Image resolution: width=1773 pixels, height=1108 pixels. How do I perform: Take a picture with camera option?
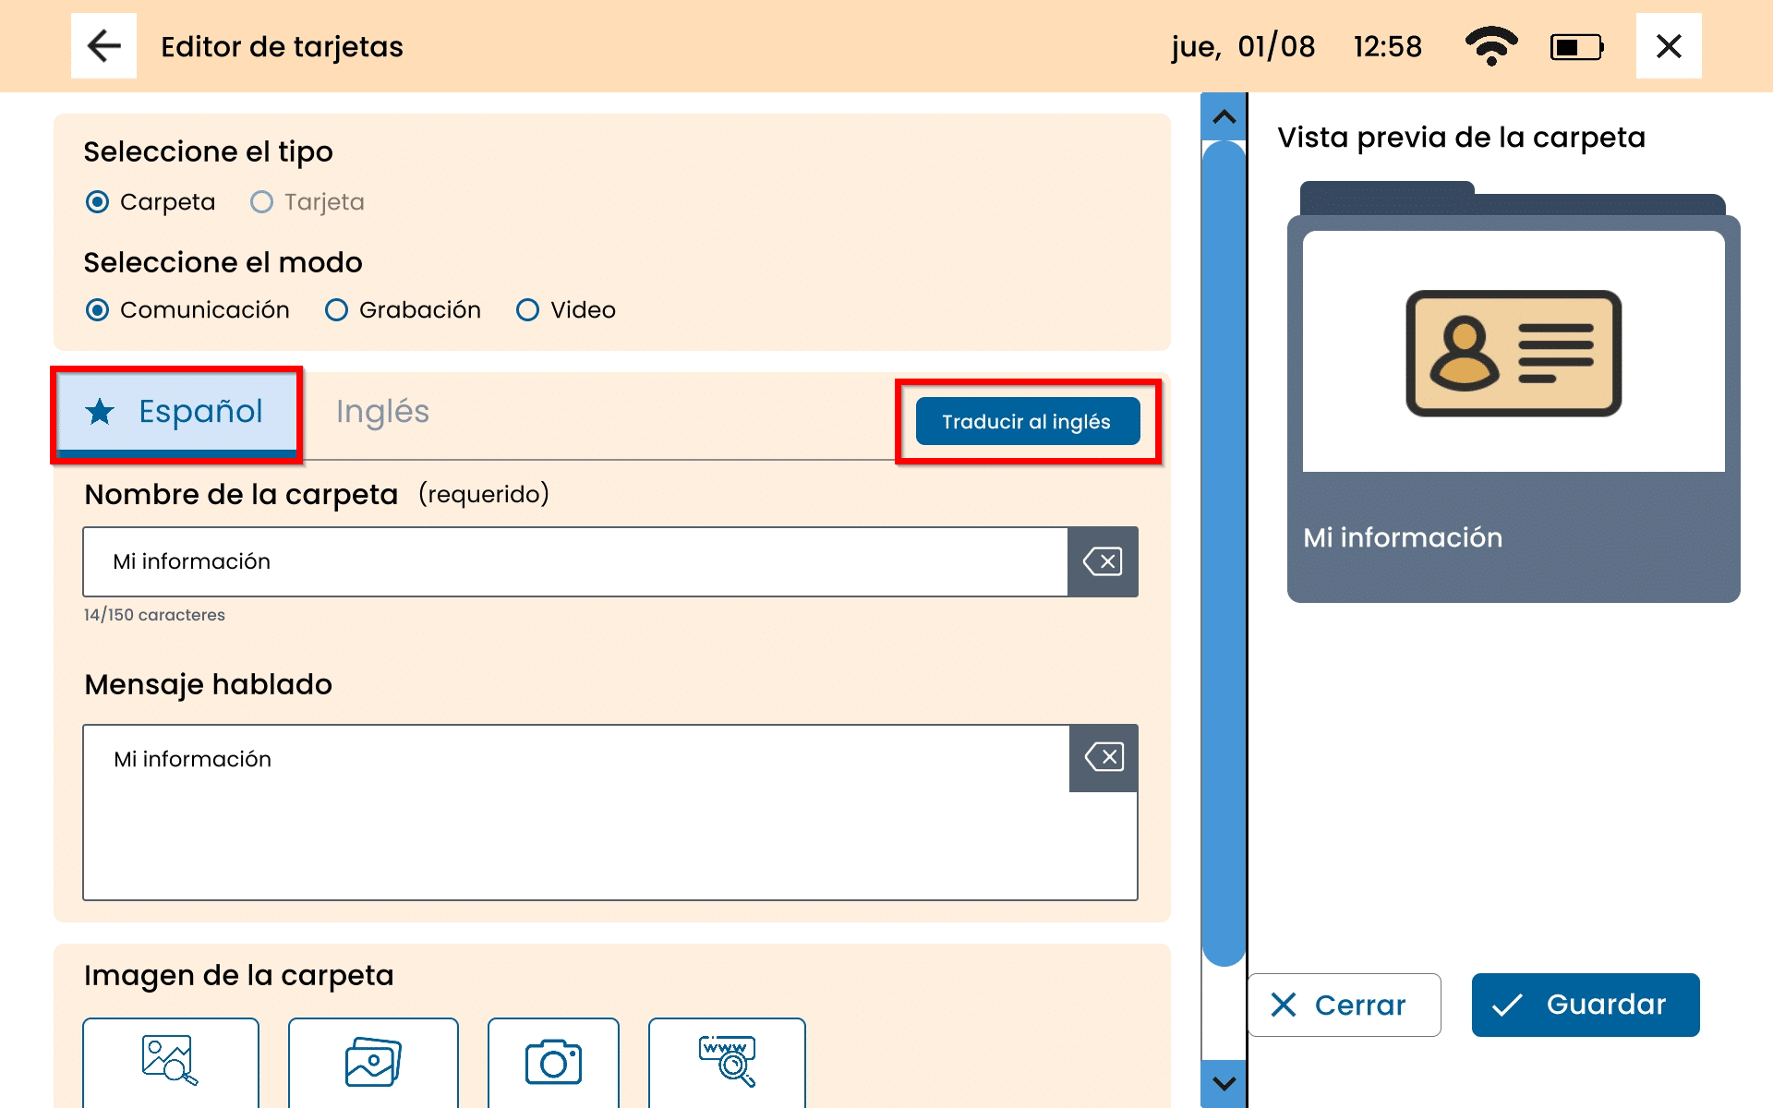pos(553,1062)
